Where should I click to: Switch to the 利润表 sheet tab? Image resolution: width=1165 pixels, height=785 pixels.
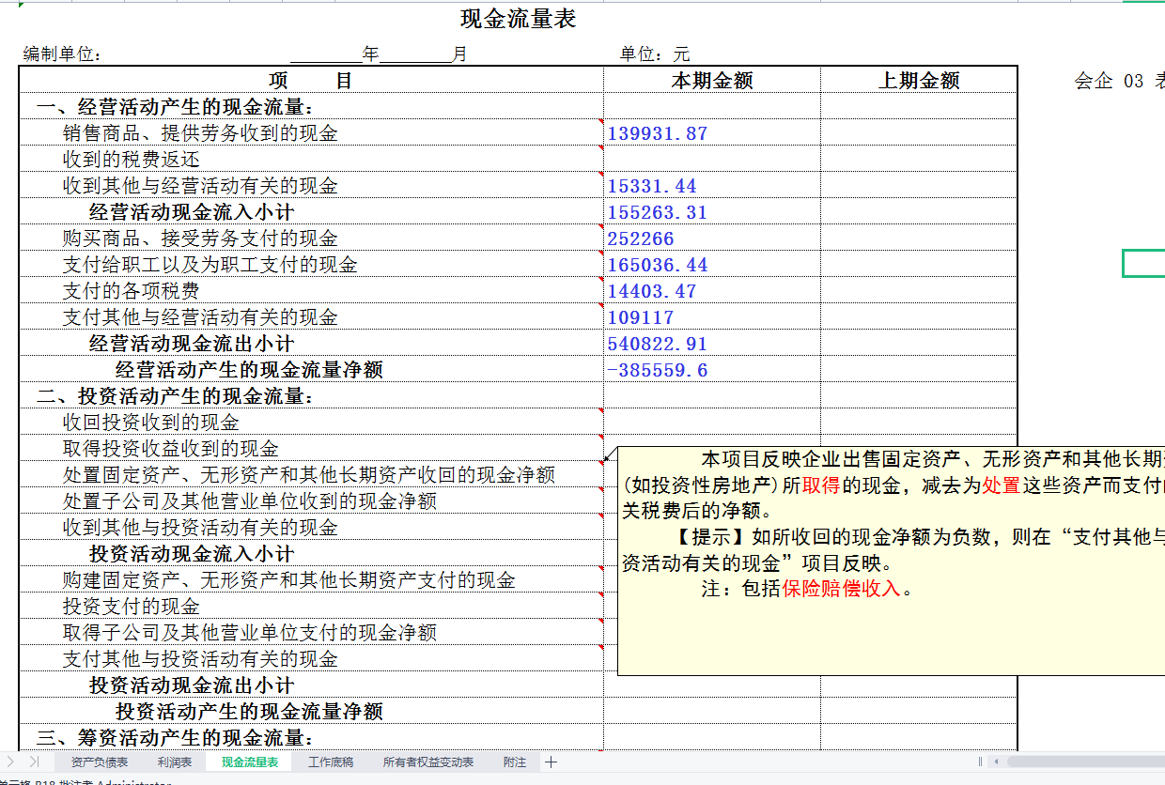[175, 762]
